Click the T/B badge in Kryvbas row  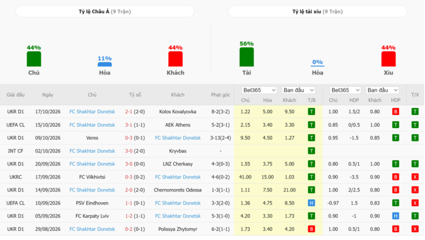[x=311, y=151]
